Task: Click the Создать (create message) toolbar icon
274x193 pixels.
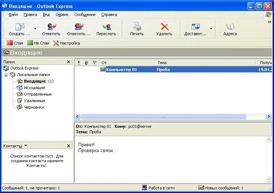Action: click(x=20, y=27)
